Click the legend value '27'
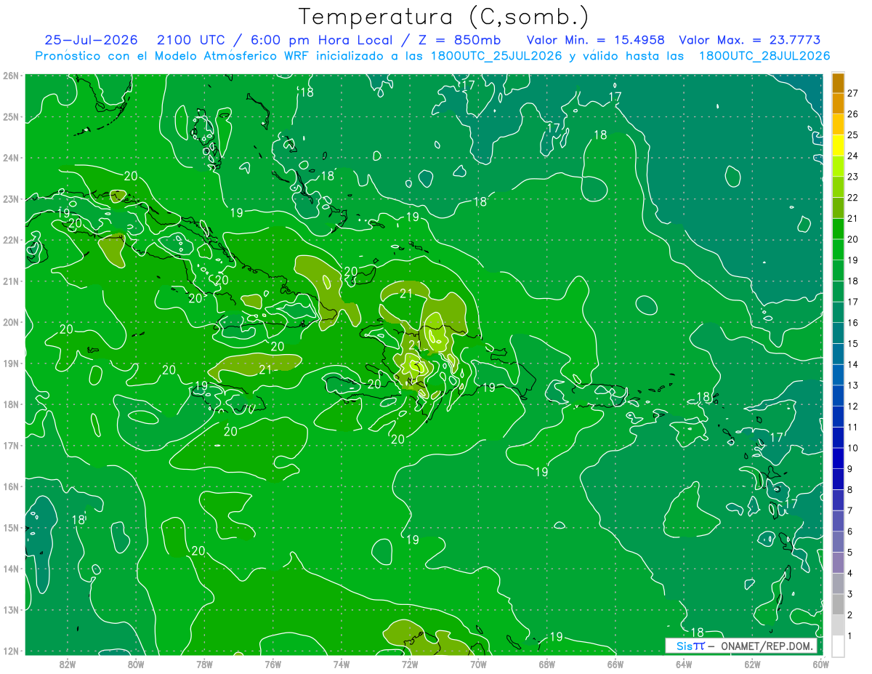This screenshot has width=872, height=674. pos(853,93)
